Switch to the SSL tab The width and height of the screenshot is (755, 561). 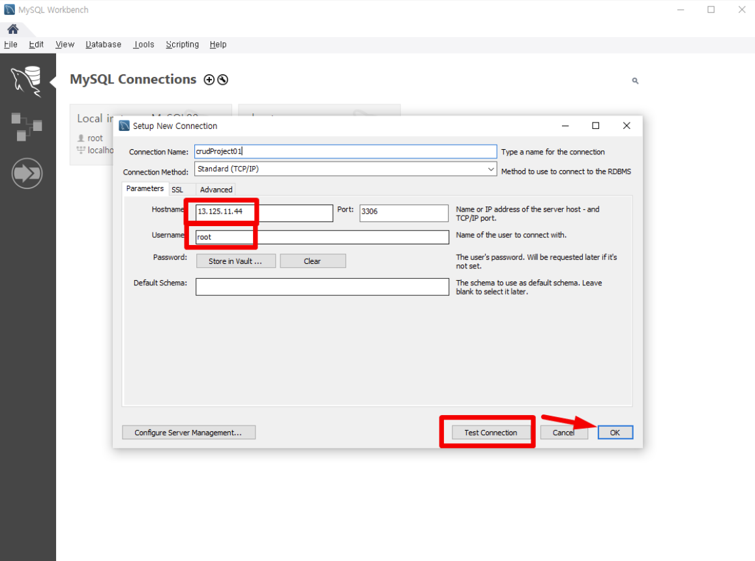177,190
